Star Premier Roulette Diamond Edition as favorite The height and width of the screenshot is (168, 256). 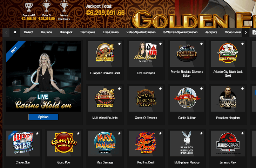click(x=201, y=44)
